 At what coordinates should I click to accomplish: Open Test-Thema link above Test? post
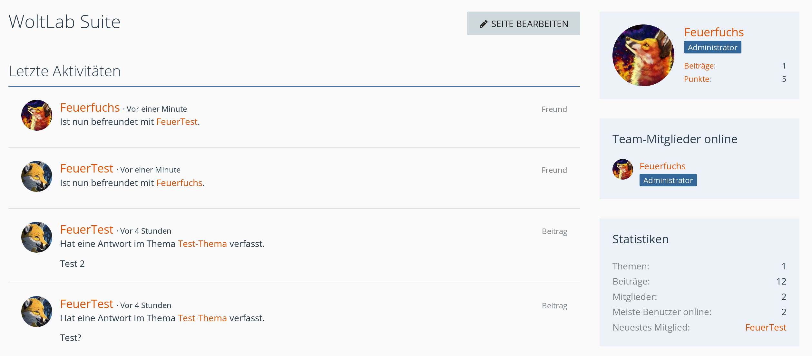pyautogui.click(x=202, y=318)
